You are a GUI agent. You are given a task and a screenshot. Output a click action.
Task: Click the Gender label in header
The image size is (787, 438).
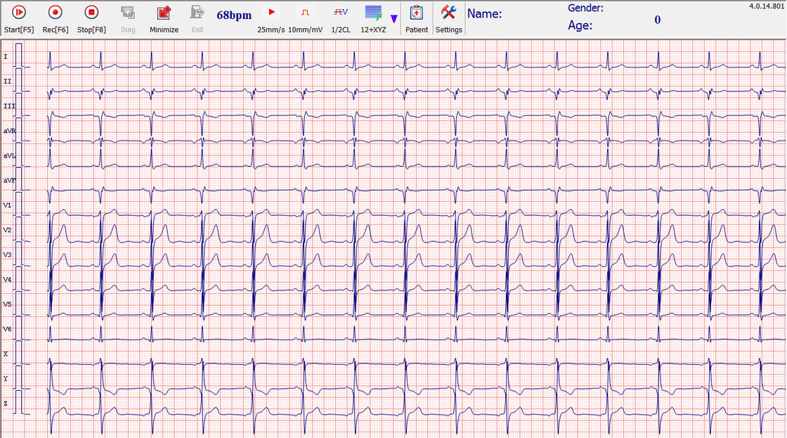pos(585,8)
